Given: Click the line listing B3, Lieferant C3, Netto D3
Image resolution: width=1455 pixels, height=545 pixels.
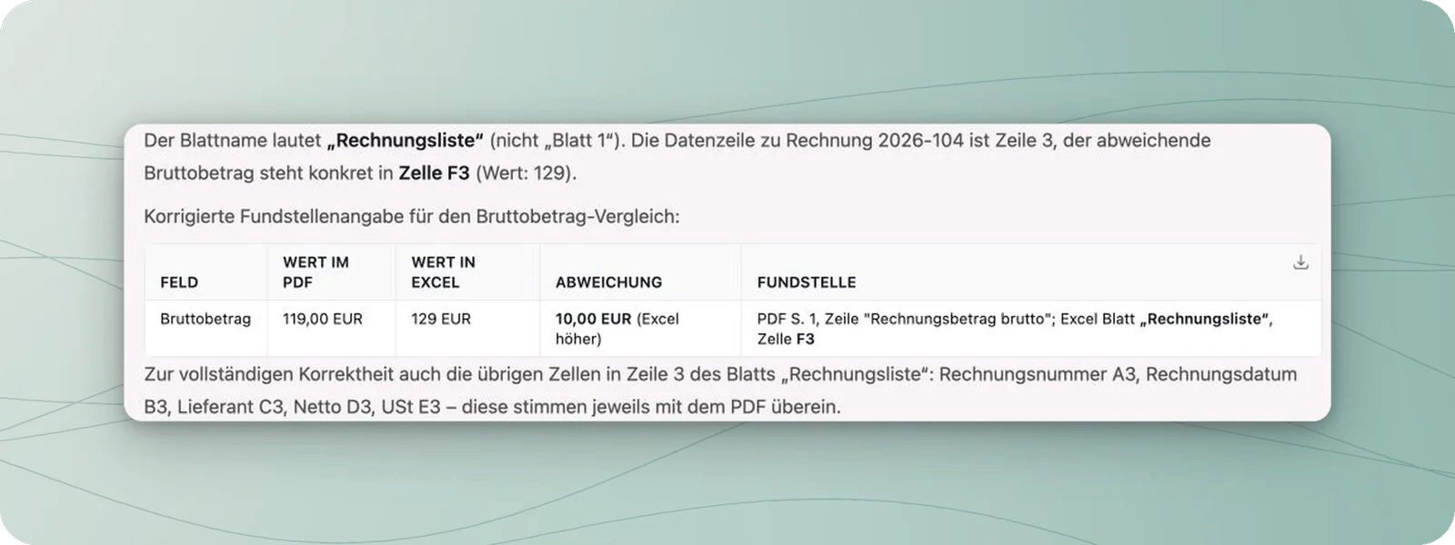Looking at the screenshot, I should click(x=492, y=407).
